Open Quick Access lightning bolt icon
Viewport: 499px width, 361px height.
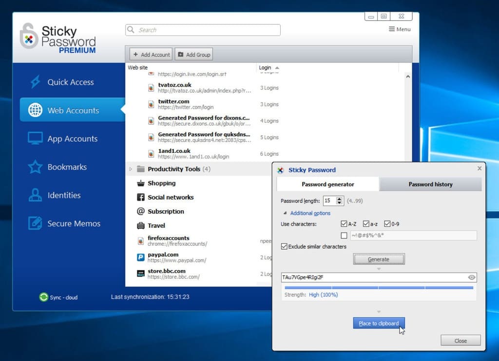(x=35, y=82)
